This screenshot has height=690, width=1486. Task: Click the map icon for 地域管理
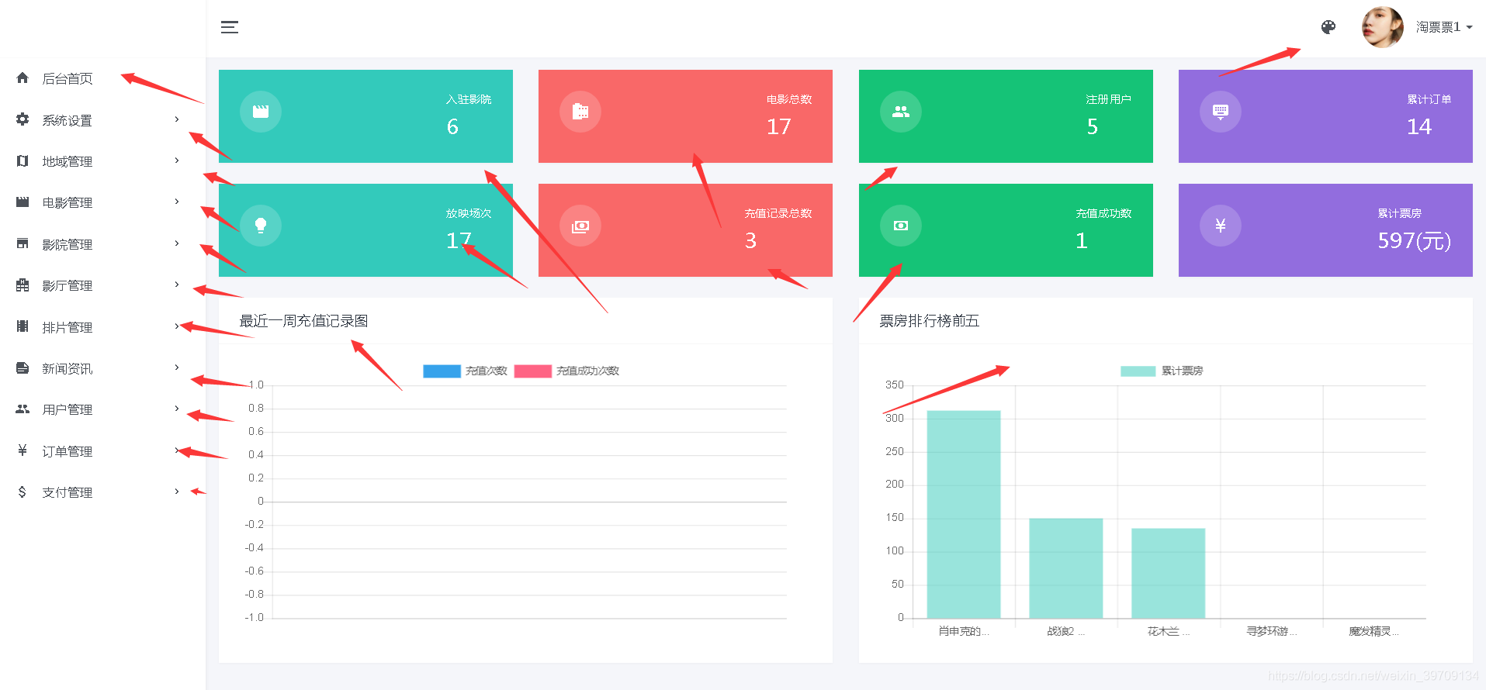(x=23, y=161)
